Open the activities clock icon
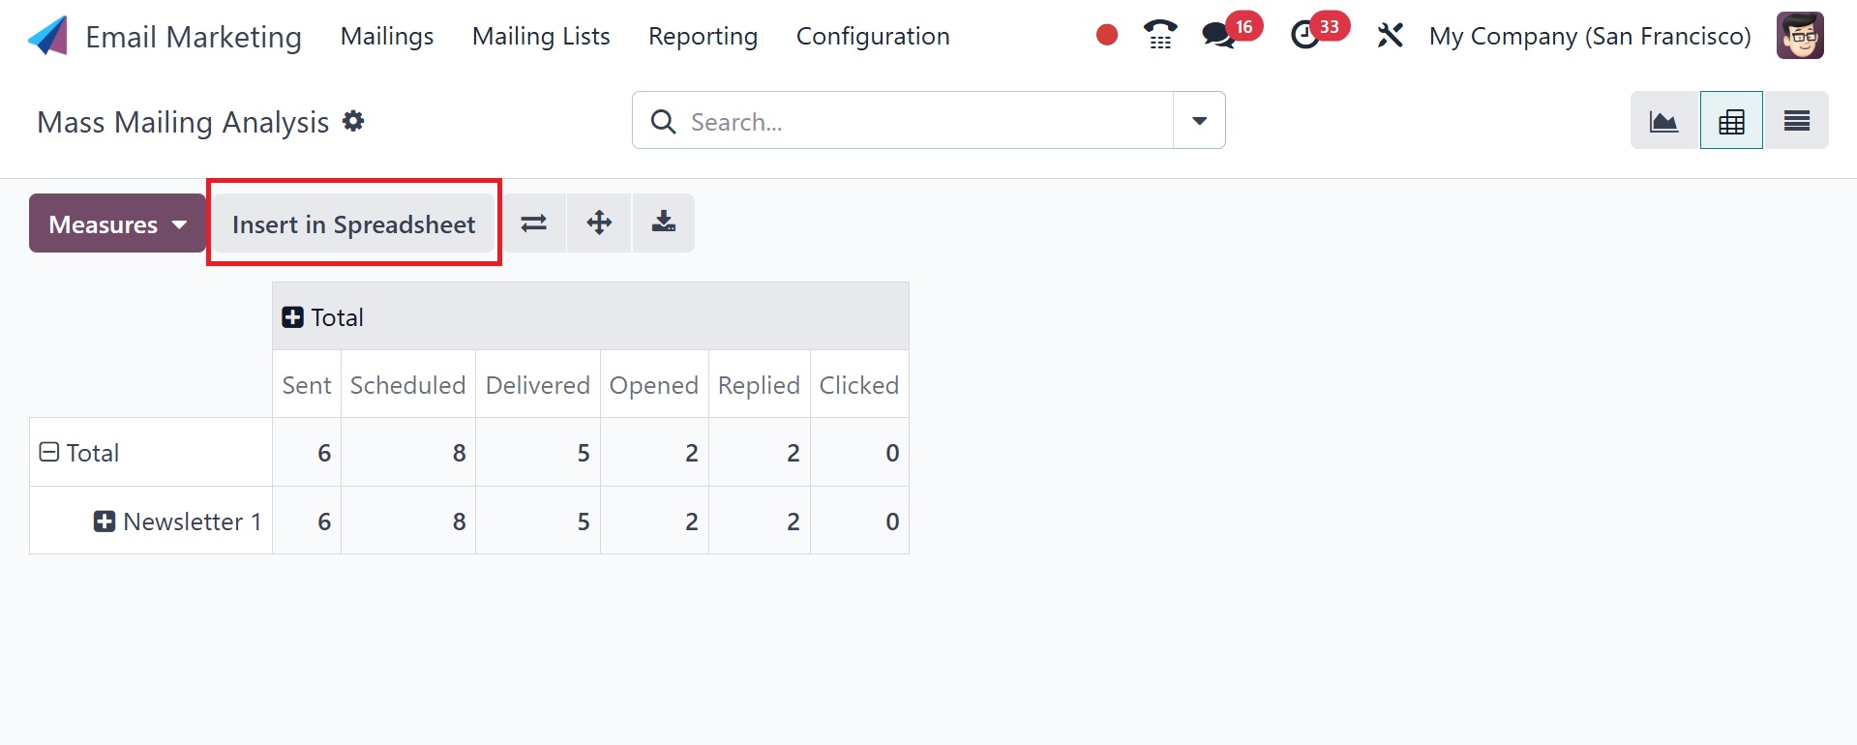This screenshot has width=1857, height=745. (x=1304, y=36)
